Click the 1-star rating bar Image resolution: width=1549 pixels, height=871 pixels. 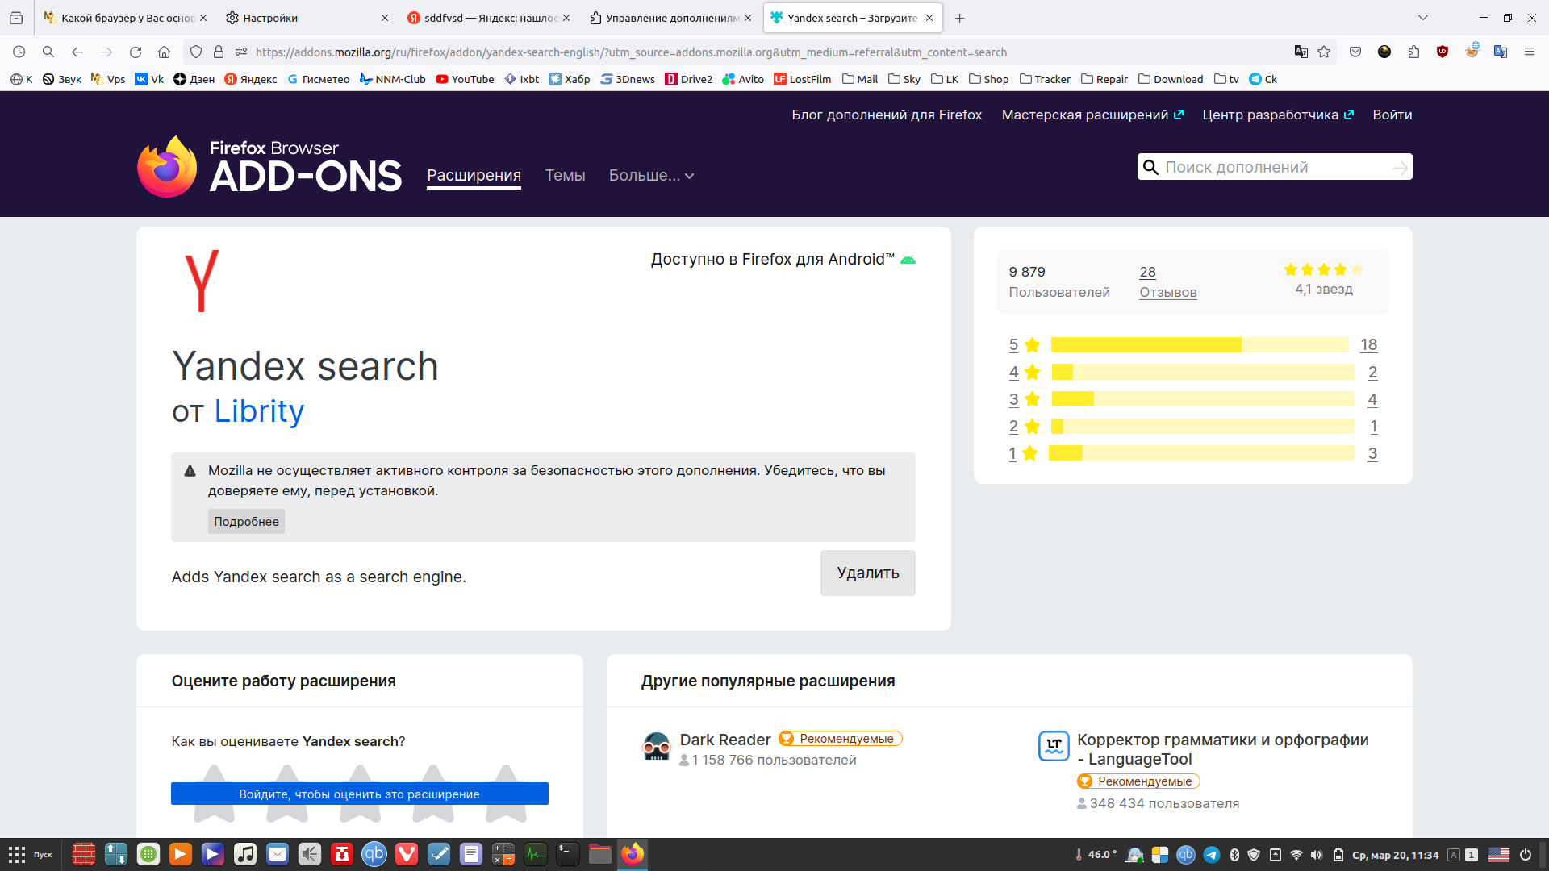[1201, 453]
